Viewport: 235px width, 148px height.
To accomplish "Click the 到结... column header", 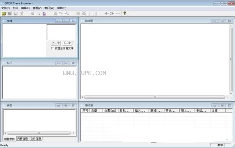I will pos(202,111).
